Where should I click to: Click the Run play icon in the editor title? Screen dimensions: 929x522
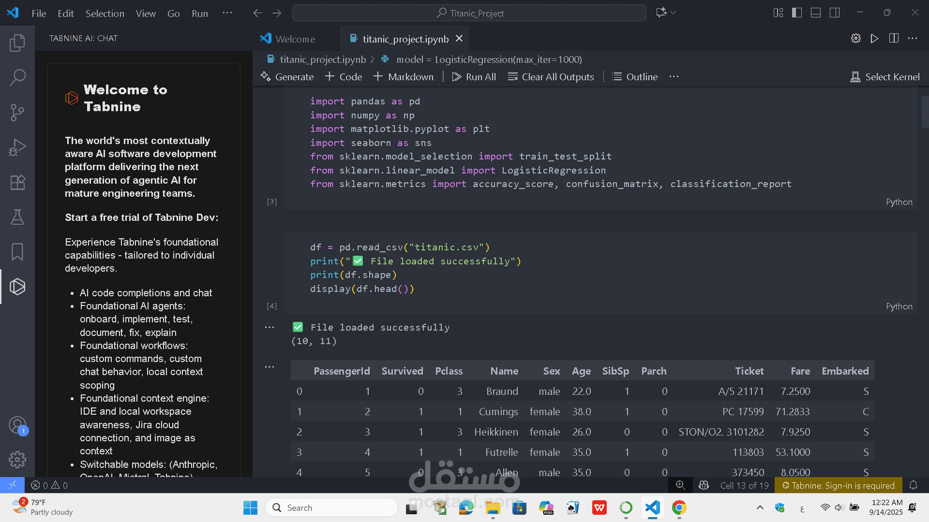(874, 38)
